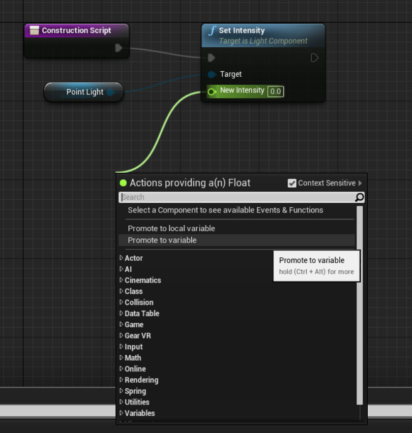Select the Set Intensity node title
The width and height of the screenshot is (412, 433).
pos(242,31)
